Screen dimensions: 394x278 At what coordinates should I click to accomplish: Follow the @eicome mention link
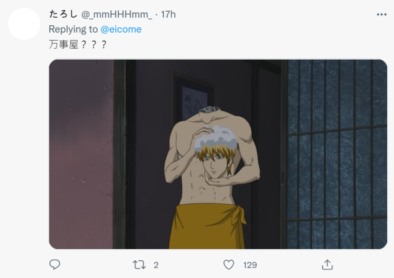[x=121, y=30]
